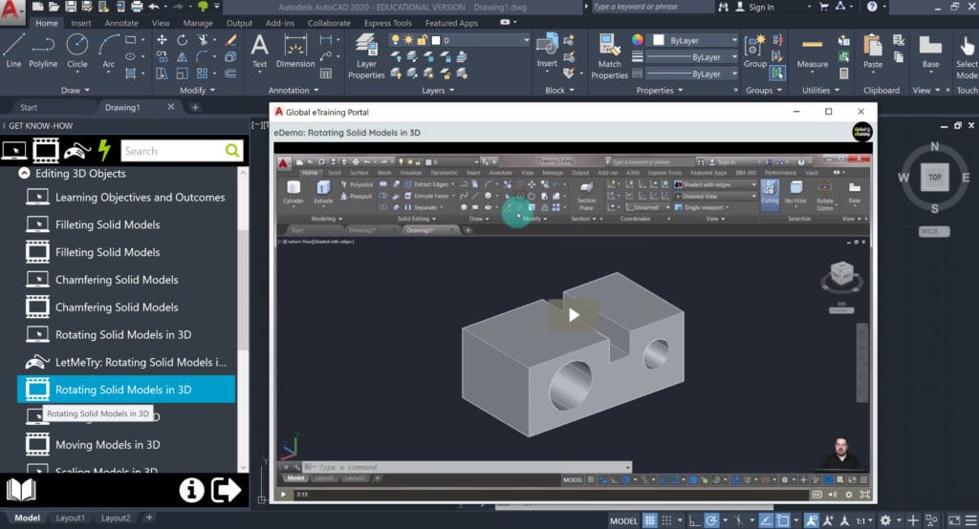
Task: Toggle closed captions in video player
Action: (x=816, y=494)
